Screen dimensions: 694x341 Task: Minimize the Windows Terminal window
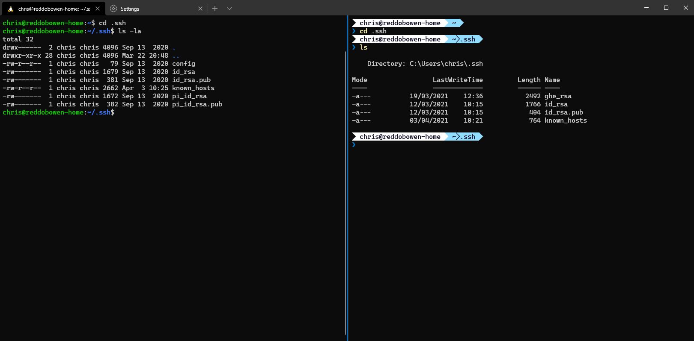pos(646,8)
